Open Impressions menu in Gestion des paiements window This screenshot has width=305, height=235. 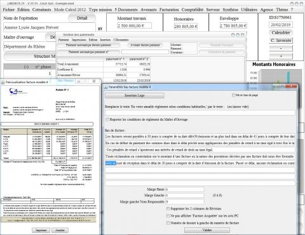pos(79,40)
